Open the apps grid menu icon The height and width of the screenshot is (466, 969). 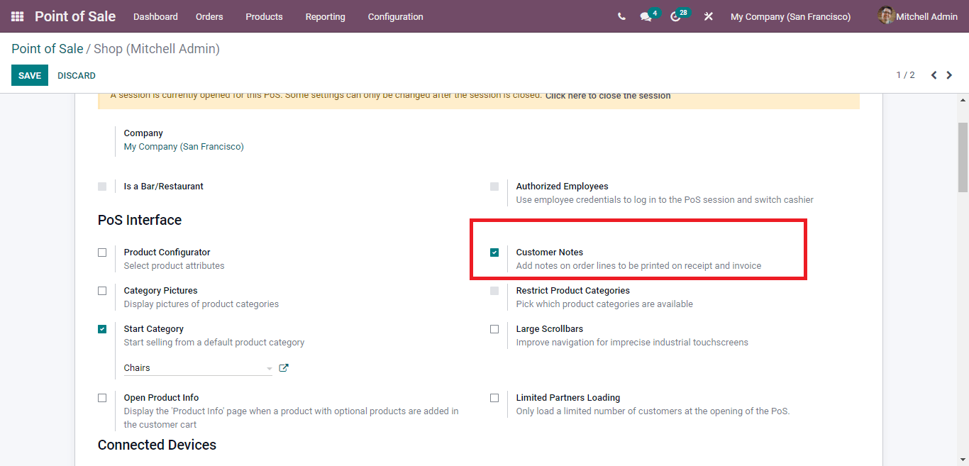17,16
